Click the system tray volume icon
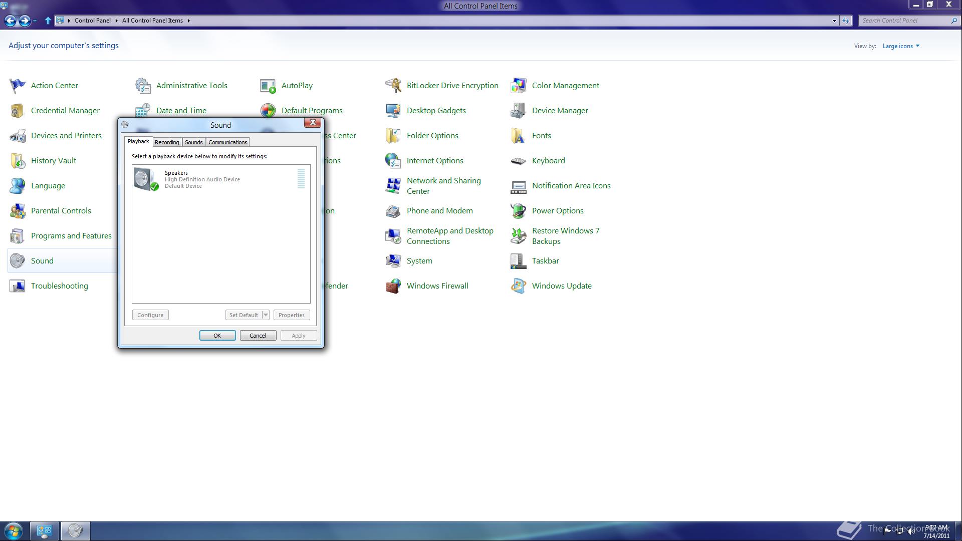 click(x=911, y=531)
